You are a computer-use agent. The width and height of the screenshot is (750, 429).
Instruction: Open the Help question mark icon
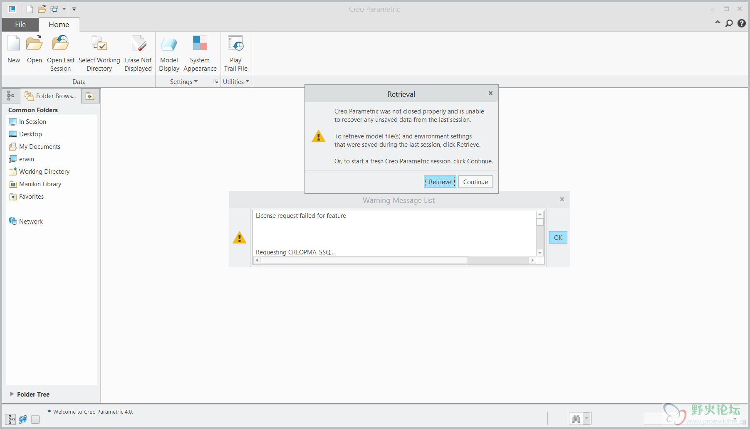742,23
